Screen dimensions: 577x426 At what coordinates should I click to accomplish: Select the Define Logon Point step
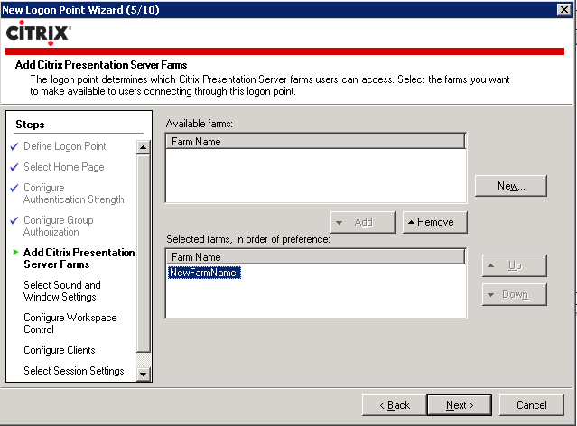65,146
